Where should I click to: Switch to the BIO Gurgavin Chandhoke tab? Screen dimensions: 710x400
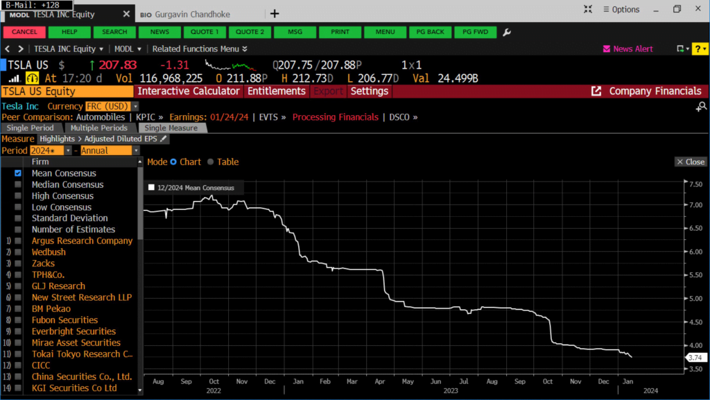184,15
